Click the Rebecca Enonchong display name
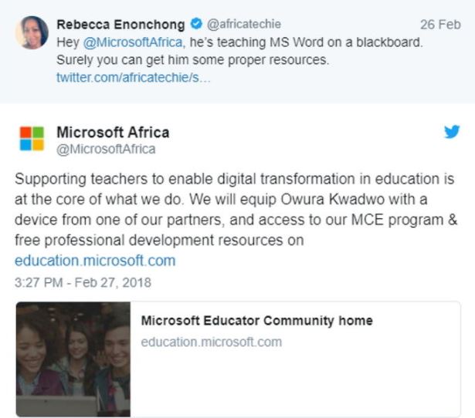The image size is (475, 418). (x=120, y=25)
